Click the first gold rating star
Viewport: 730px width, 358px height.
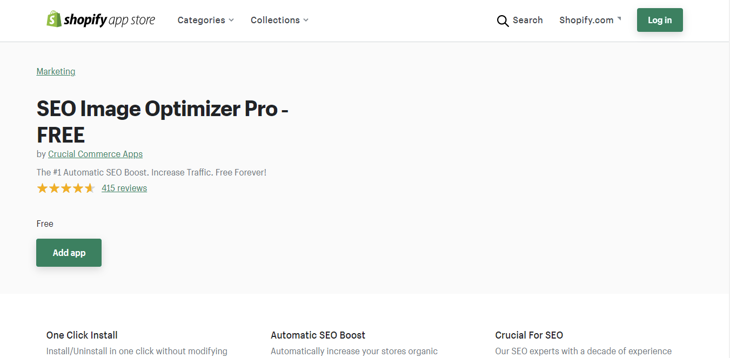click(42, 188)
